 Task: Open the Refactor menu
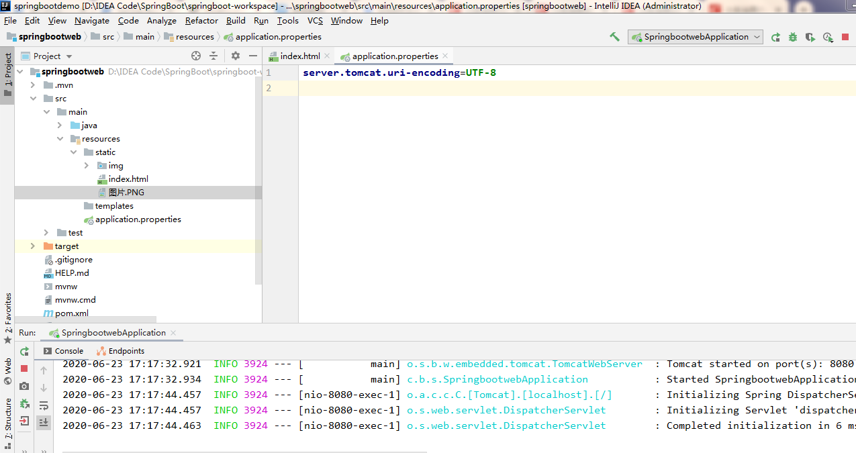[x=201, y=21]
